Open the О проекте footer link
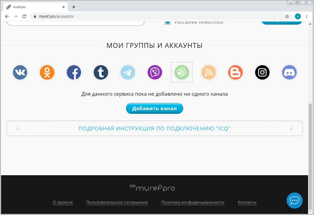 click(x=63, y=202)
